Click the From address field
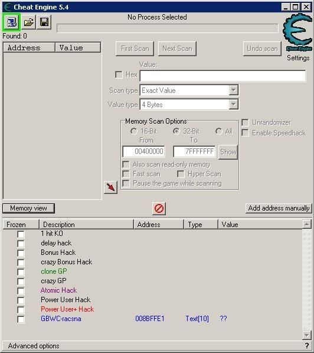The height and width of the screenshot is (353, 314). (x=143, y=151)
